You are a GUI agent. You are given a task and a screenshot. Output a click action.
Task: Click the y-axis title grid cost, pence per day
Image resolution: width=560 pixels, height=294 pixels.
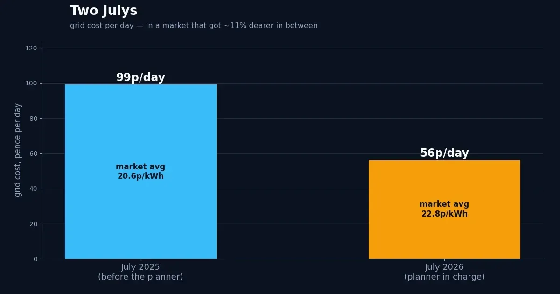click(x=18, y=150)
